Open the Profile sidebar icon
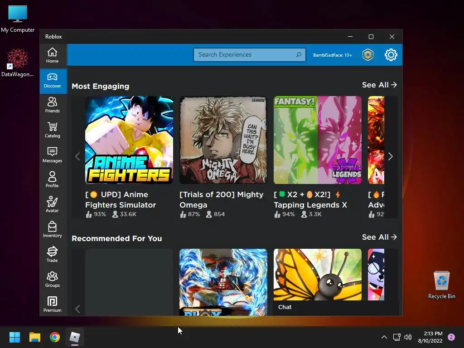 [x=53, y=180]
